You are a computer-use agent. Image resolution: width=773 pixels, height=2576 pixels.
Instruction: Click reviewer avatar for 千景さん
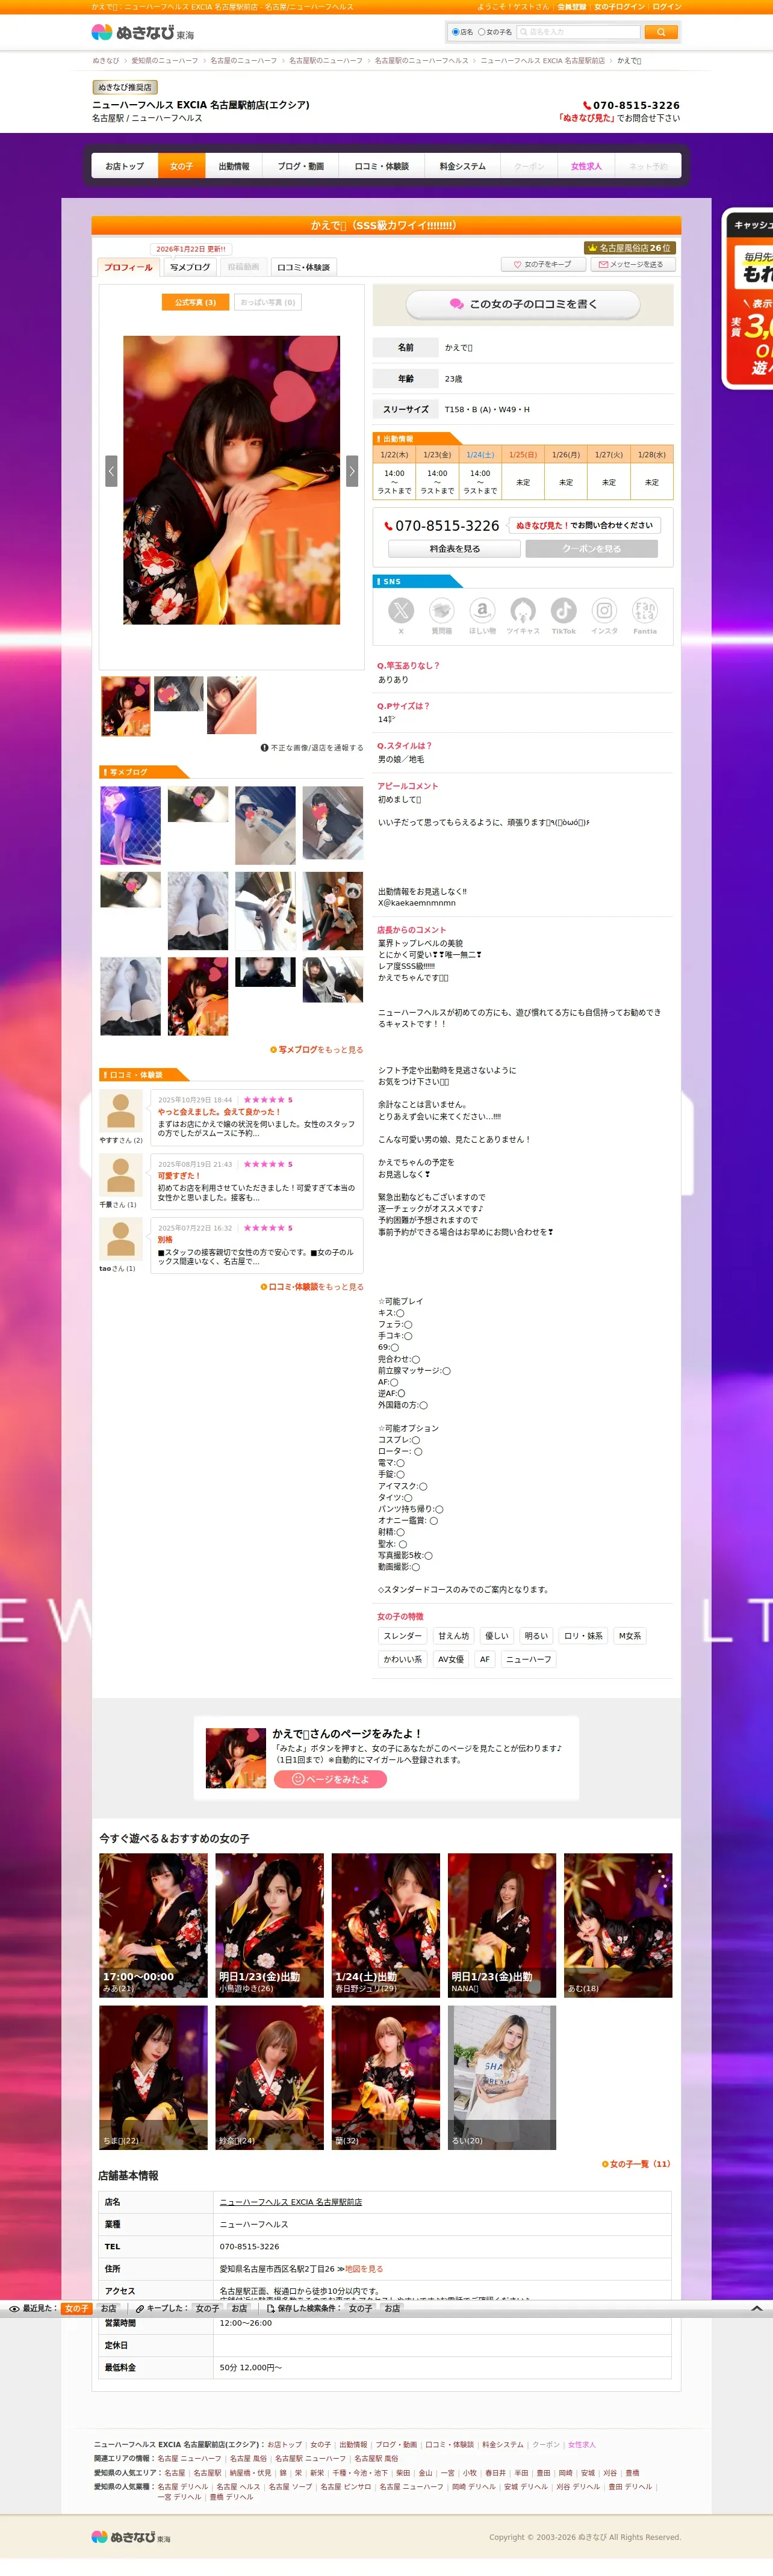(121, 1175)
